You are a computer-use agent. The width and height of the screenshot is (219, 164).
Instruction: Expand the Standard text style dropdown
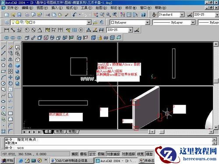click(x=182, y=14)
